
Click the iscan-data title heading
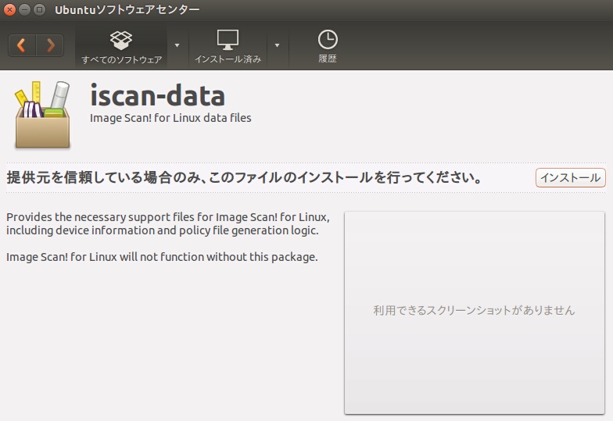point(158,95)
